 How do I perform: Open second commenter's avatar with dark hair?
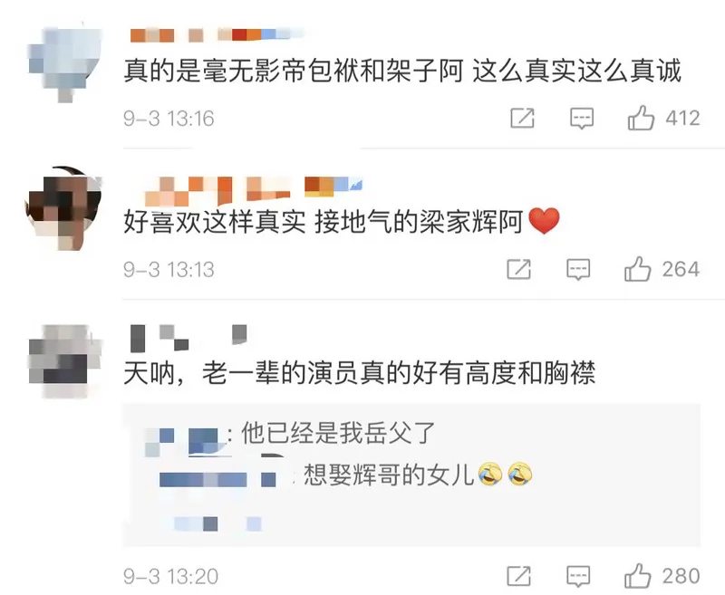63,208
